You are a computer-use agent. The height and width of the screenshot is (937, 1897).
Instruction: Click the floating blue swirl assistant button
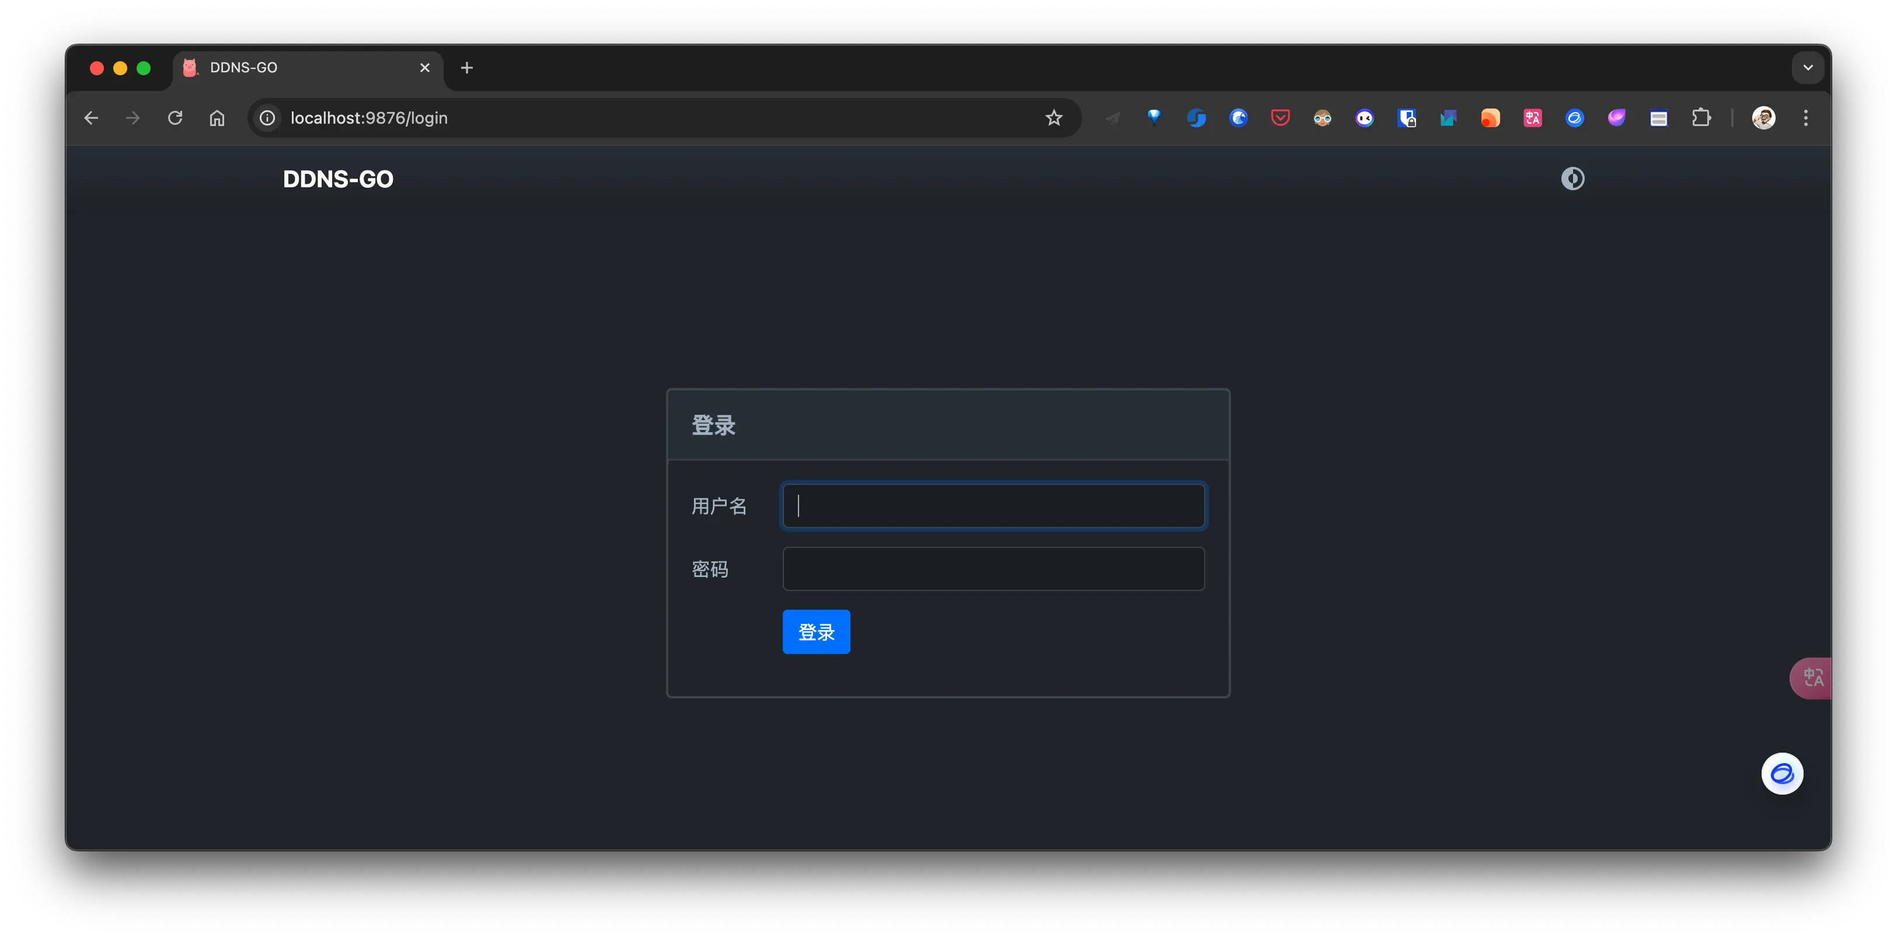pos(1781,774)
